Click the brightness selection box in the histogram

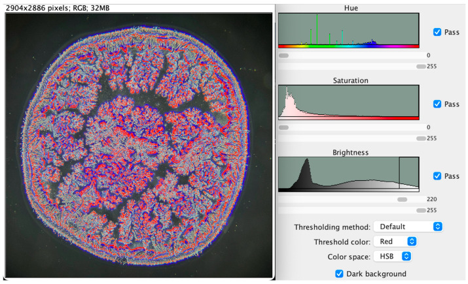409,172
